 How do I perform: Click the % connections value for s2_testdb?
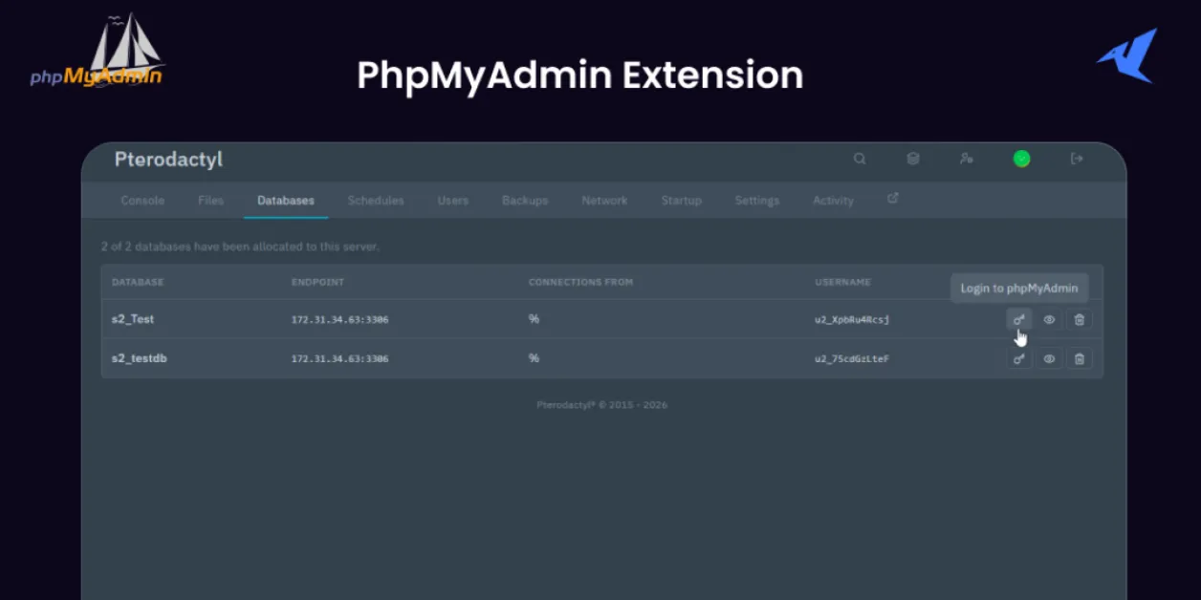(x=534, y=358)
